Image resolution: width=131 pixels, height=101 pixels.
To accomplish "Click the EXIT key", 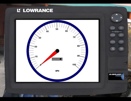I will coord(121,42).
